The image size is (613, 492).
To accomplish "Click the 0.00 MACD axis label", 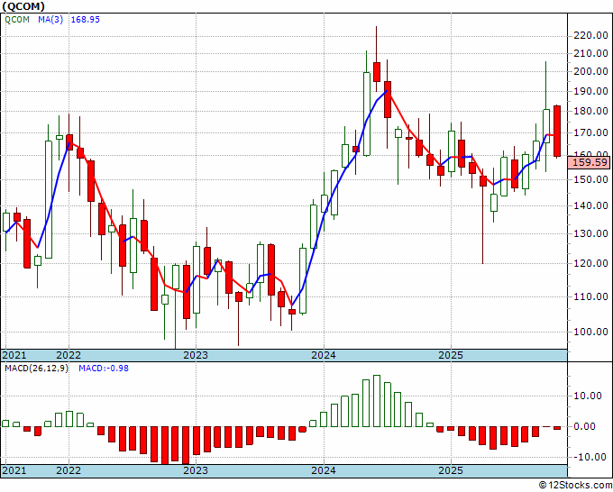I will point(584,426).
